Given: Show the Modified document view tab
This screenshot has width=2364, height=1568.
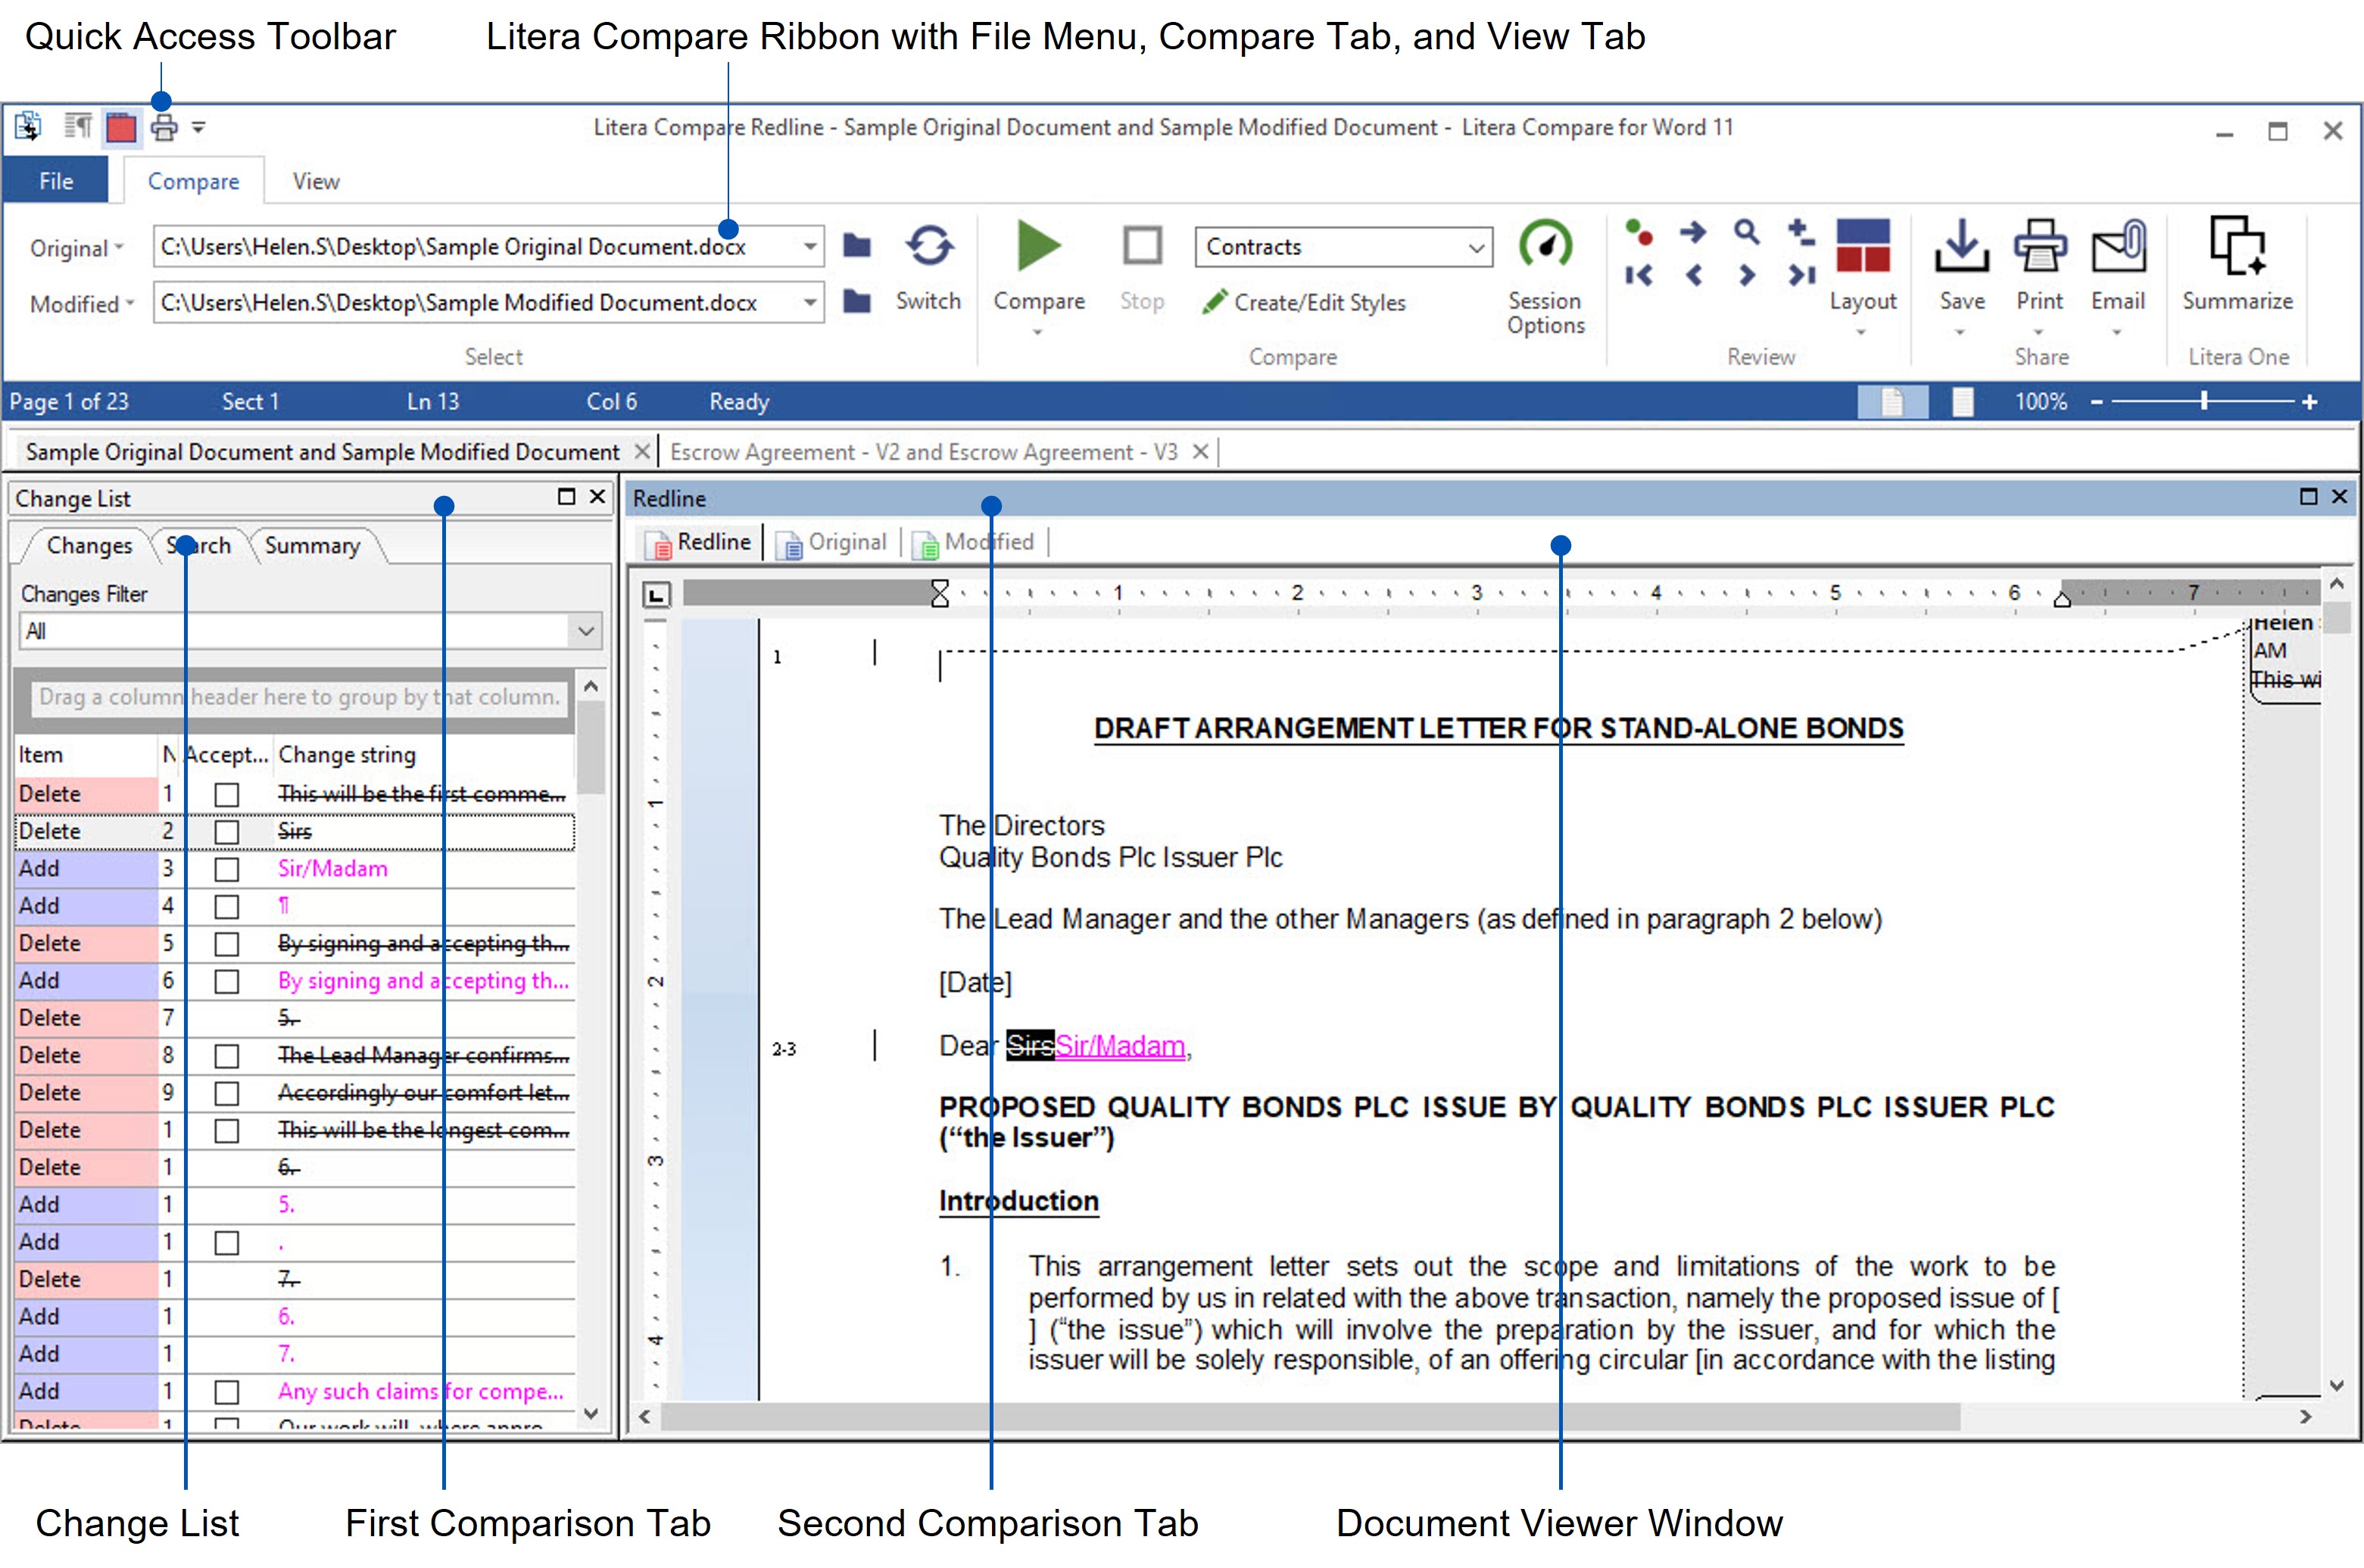Looking at the screenshot, I should [973, 542].
